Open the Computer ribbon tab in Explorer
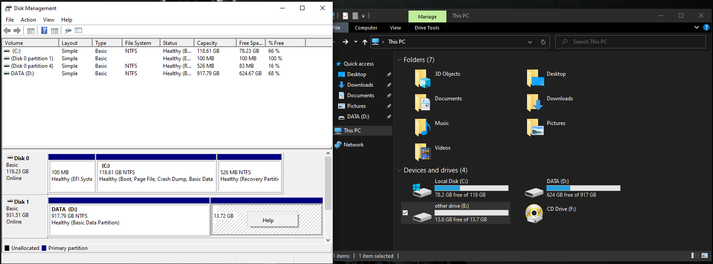713x264 pixels. point(366,28)
